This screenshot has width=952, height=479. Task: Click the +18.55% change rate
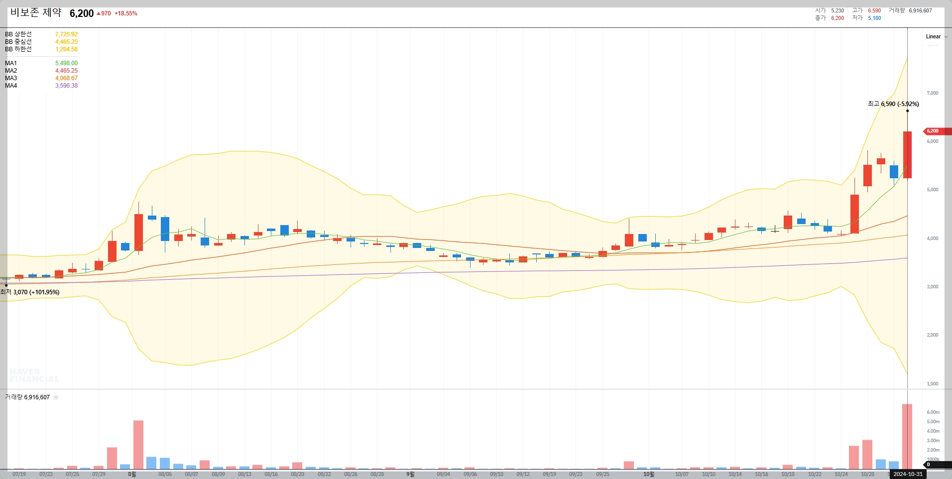tap(126, 13)
